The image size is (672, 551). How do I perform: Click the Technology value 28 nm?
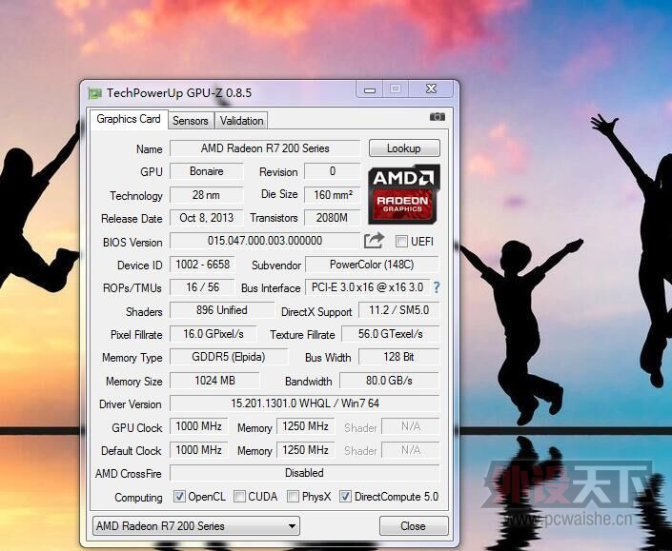[207, 195]
